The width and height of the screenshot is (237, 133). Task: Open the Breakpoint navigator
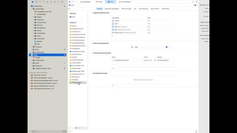(x=59, y=2)
